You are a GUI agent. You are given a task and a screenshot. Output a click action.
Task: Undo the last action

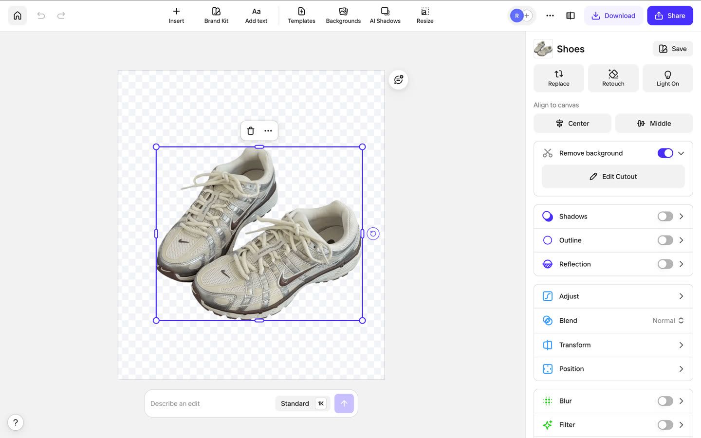41,16
